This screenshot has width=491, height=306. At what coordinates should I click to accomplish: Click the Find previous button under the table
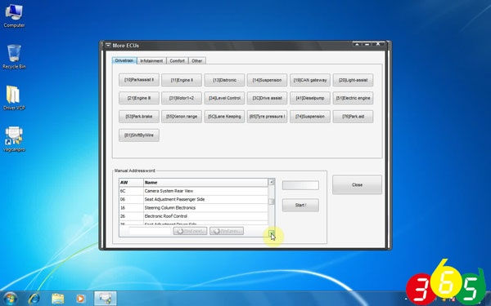227,231
